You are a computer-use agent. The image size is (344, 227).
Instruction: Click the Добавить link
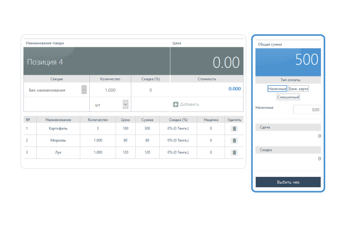click(189, 104)
